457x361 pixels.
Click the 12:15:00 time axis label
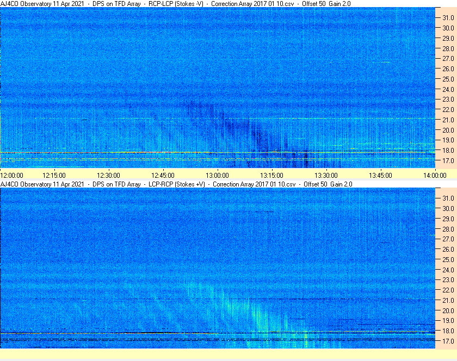pyautogui.click(x=54, y=176)
